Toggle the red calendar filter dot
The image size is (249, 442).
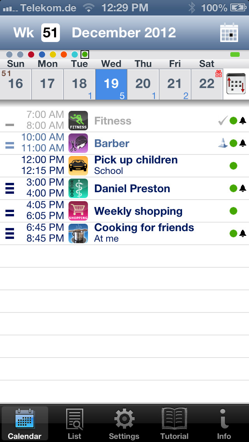click(x=31, y=54)
